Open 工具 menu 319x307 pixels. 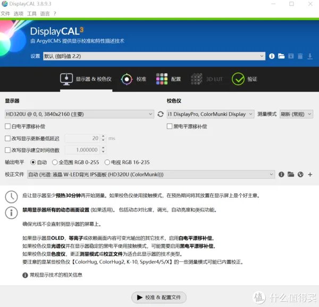[32, 14]
